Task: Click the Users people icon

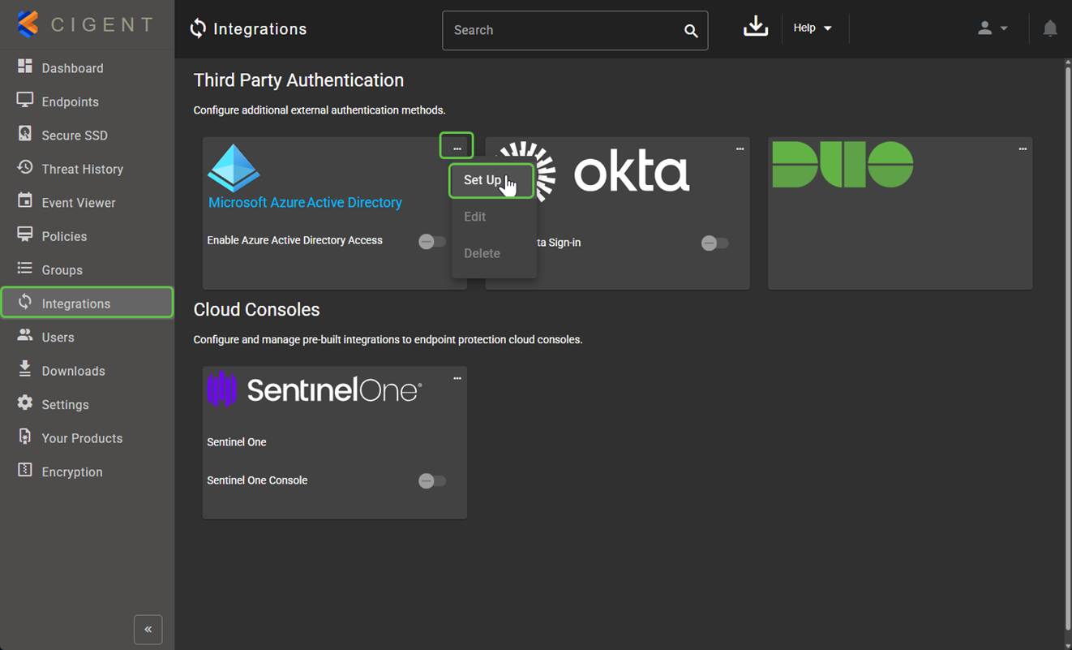Action: 25,336
